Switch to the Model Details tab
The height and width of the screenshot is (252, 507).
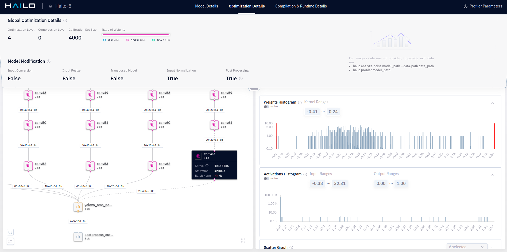pyautogui.click(x=206, y=6)
